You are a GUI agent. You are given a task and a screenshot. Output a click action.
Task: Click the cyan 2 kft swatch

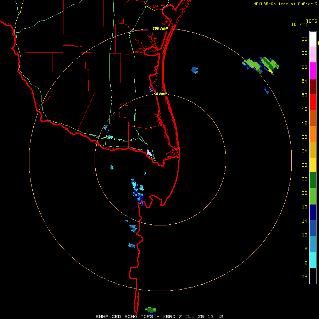click(x=313, y=260)
